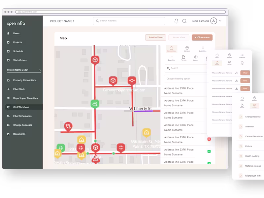264x198 pixels.
Task: Toggle Picture layer checkbox
Action: pyautogui.click(x=241, y=146)
